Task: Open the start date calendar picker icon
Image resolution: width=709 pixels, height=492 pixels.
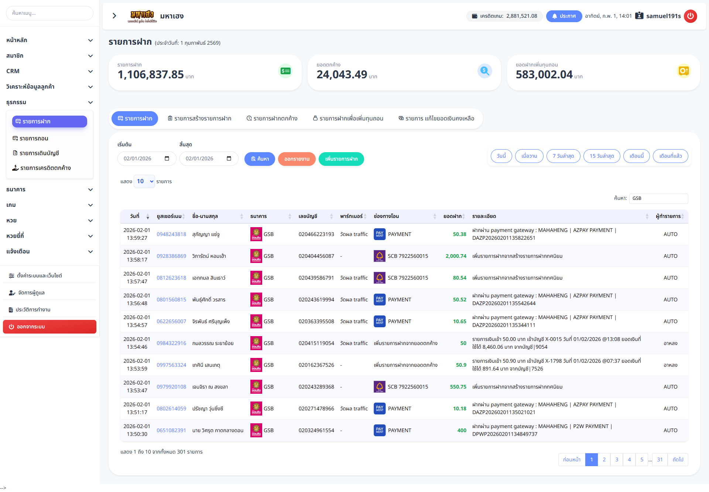Action: (167, 158)
